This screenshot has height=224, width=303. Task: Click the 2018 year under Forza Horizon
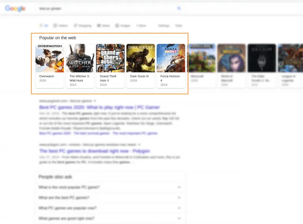(x=164, y=85)
